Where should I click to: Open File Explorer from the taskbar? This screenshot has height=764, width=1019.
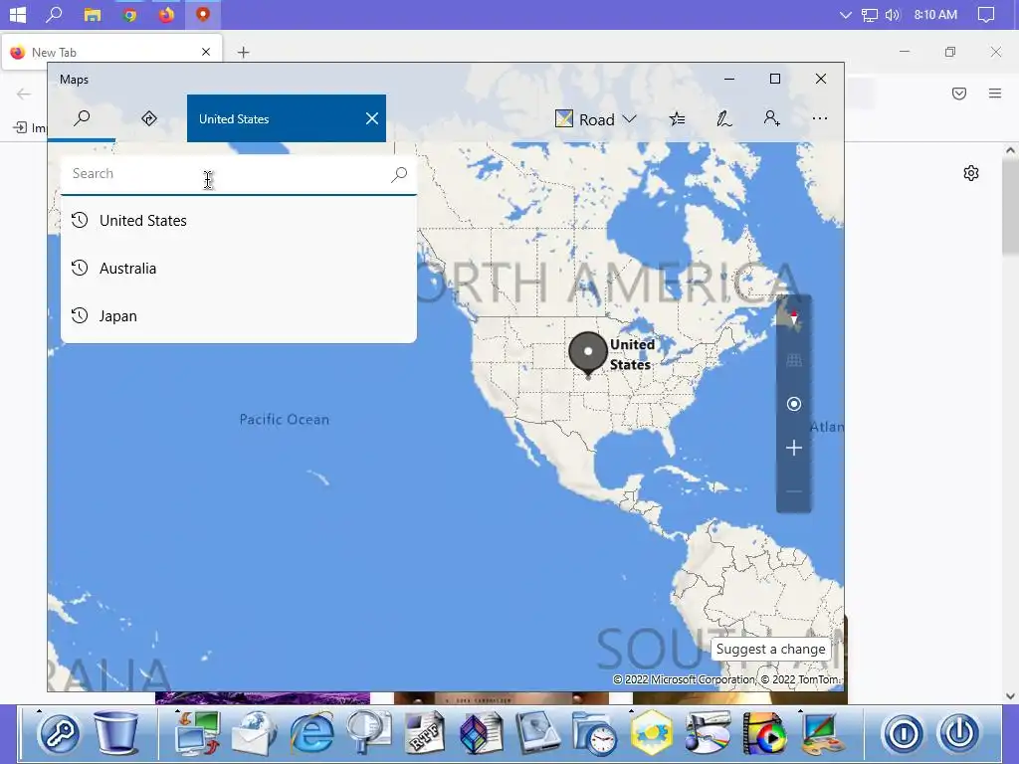coord(93,14)
